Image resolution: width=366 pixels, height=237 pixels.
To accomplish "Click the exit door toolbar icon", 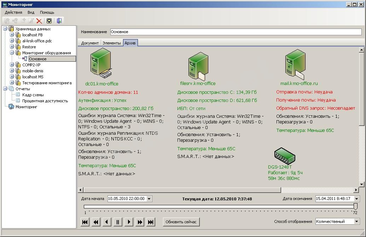I will click(x=59, y=21).
